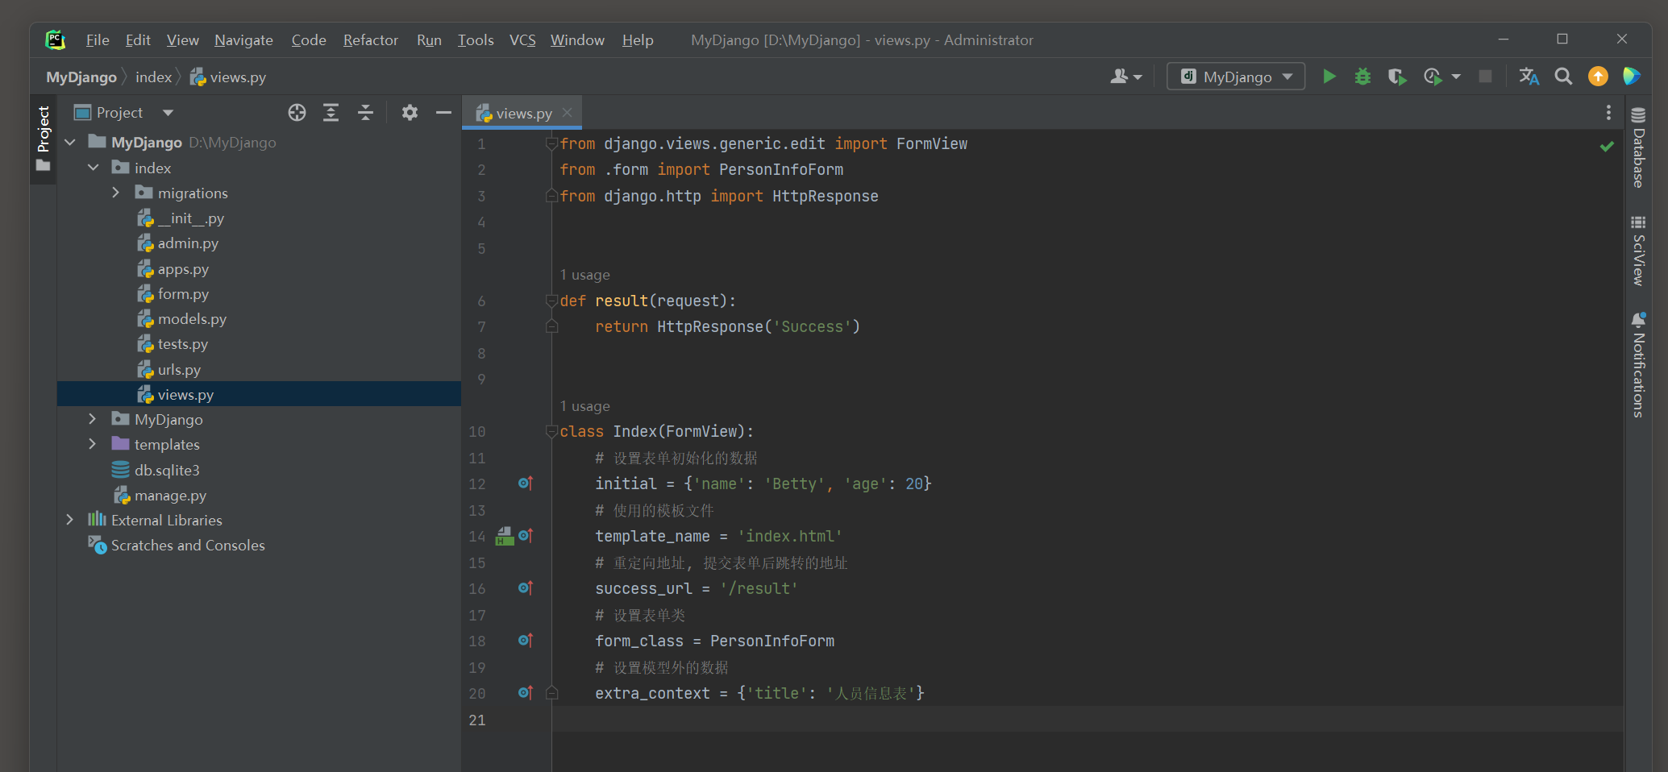Collapse the index folder
Screen dimensions: 1668x772
click(94, 168)
